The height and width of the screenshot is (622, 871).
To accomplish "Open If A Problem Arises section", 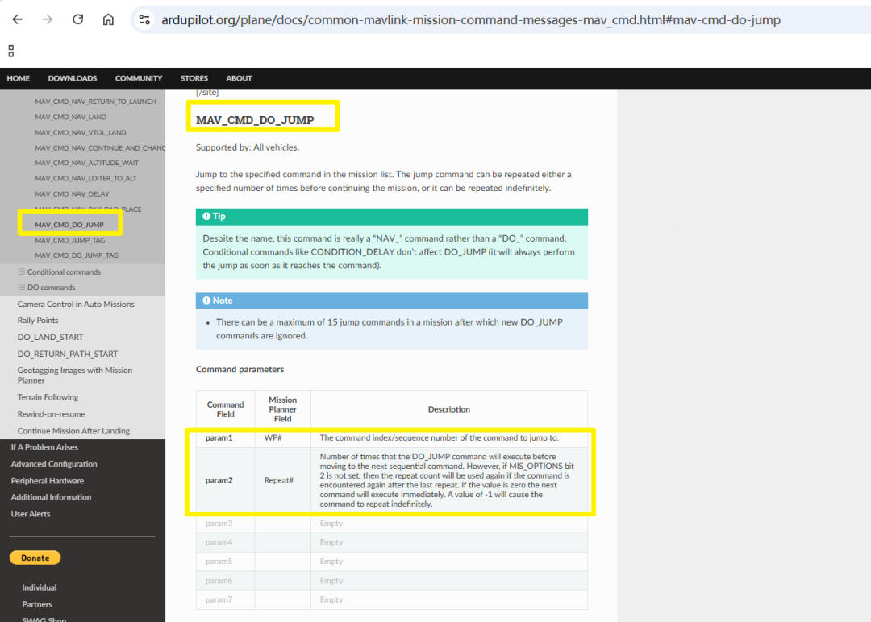I will point(44,447).
